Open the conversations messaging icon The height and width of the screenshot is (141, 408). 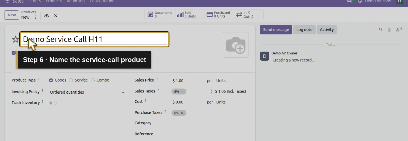(x=350, y=1)
